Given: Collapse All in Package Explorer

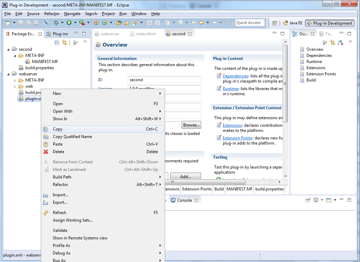Looking at the screenshot, I should coord(57,42).
